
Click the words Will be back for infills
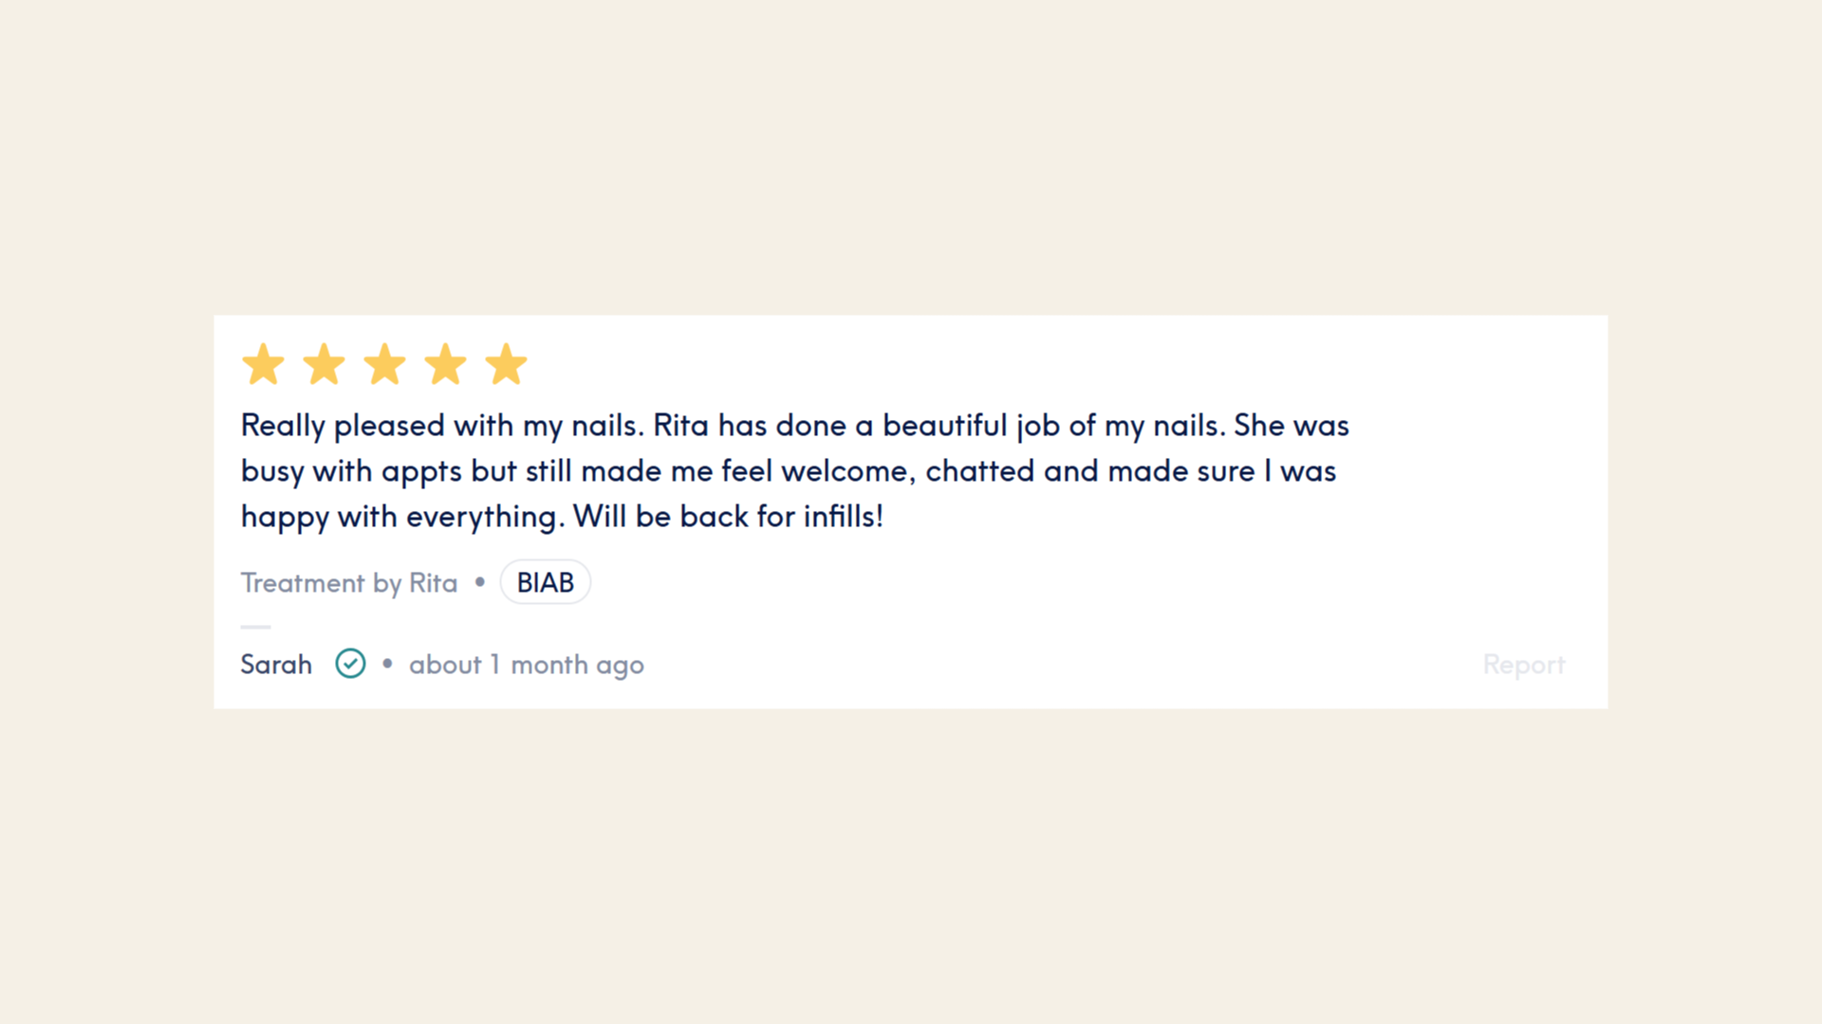[x=729, y=517]
